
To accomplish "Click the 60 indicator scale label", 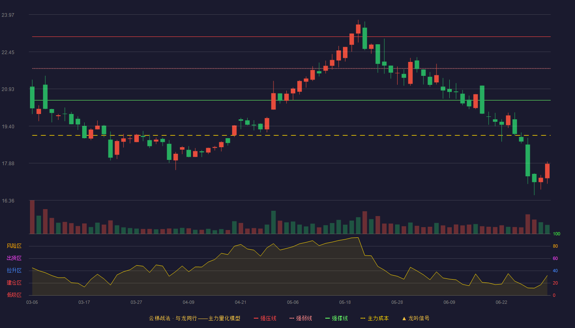I will 555,258.
